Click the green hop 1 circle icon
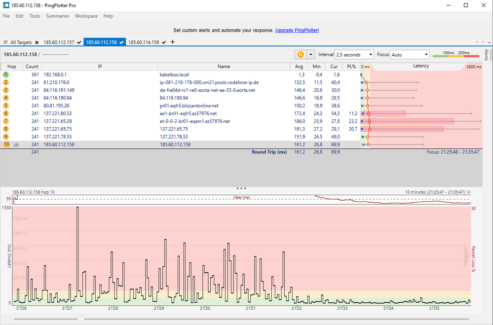The image size is (493, 325). point(6,74)
